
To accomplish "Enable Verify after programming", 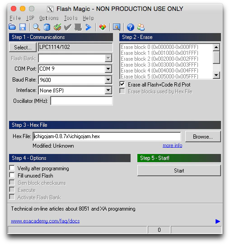I will point(12,168).
